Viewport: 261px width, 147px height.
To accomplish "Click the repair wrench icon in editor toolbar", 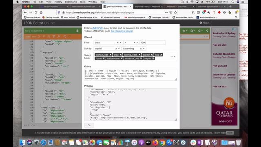I will tap(59, 36).
